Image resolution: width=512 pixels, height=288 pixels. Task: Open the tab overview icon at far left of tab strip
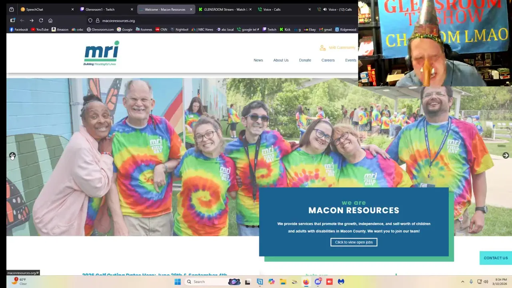pyautogui.click(x=11, y=9)
